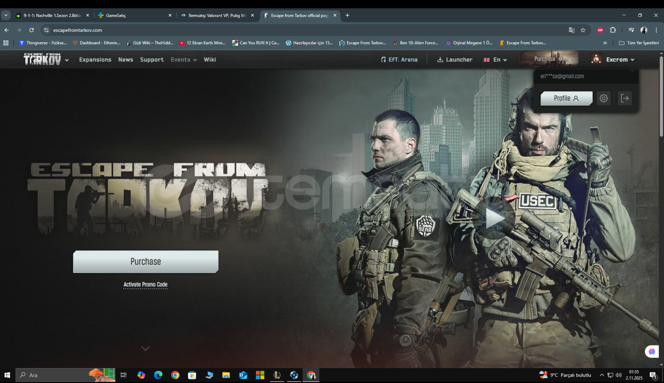The height and width of the screenshot is (383, 664).
Task: Open the Tüm Yer İşaretleri folder
Action: click(639, 43)
